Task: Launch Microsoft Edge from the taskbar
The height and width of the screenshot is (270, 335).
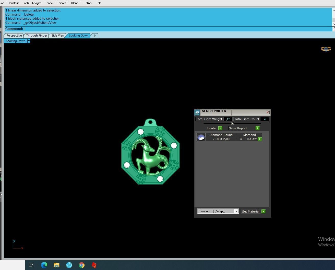Action: click(x=44, y=265)
